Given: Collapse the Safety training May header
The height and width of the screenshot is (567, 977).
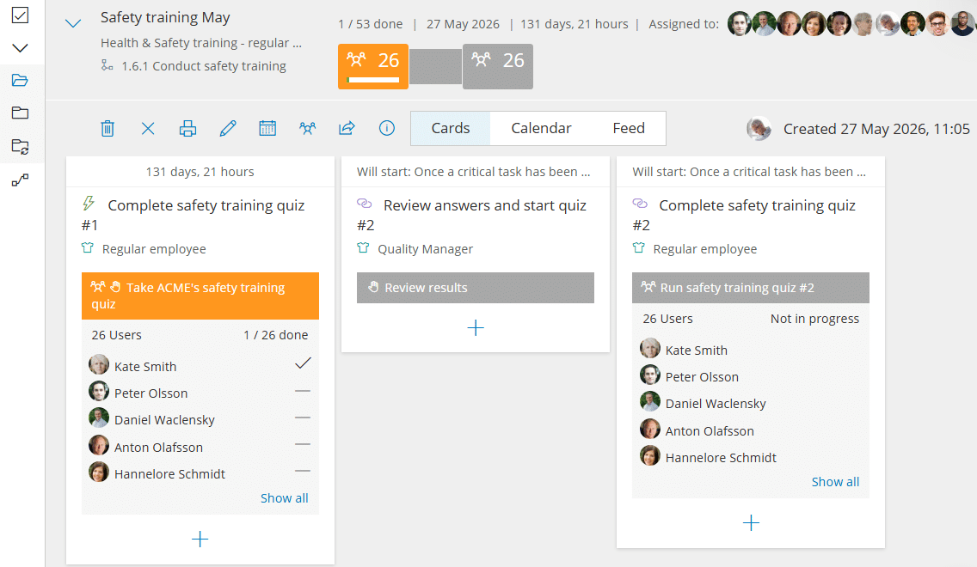Looking at the screenshot, I should pos(73,24).
